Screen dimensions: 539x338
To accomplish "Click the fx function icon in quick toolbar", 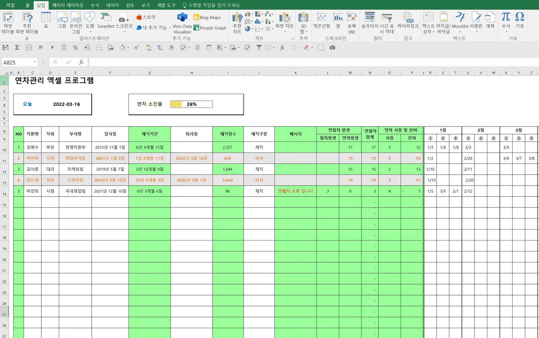I will tap(282, 47).
